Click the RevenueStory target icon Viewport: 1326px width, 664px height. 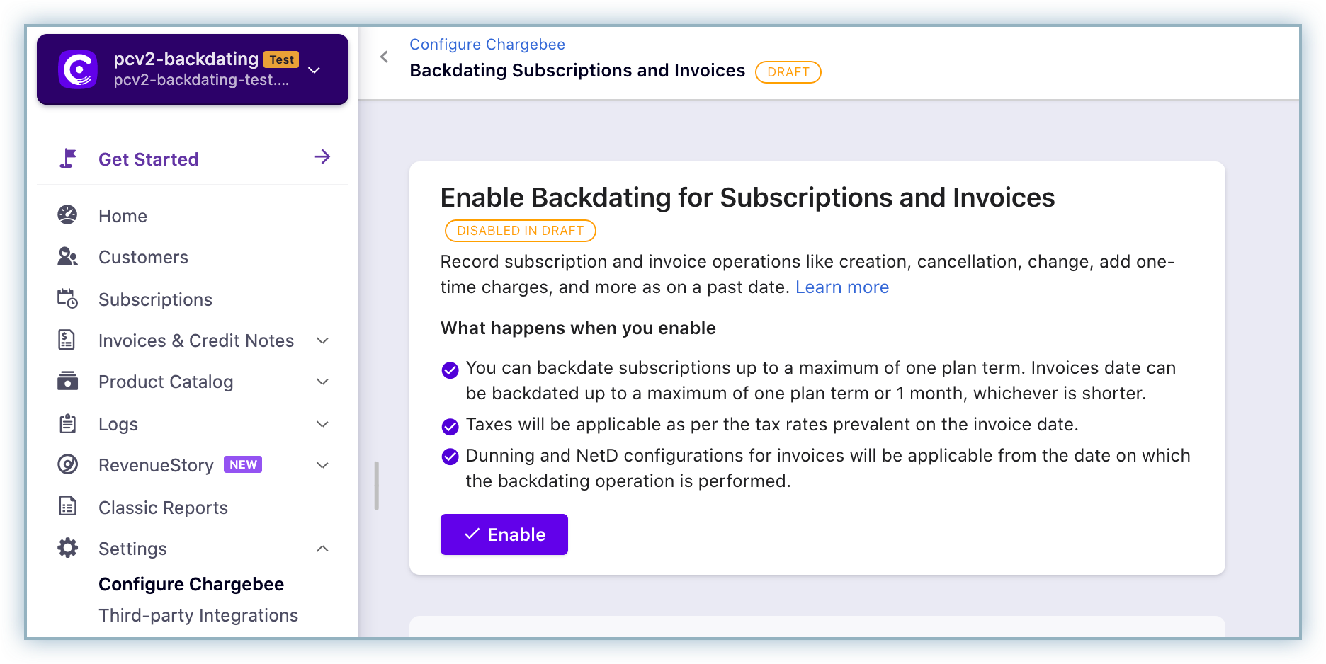(67, 464)
